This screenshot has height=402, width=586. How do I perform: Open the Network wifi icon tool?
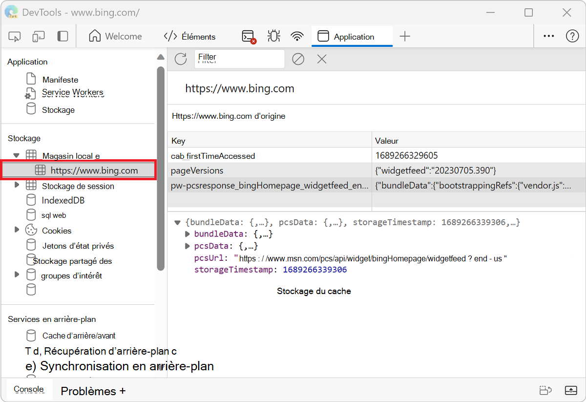297,37
